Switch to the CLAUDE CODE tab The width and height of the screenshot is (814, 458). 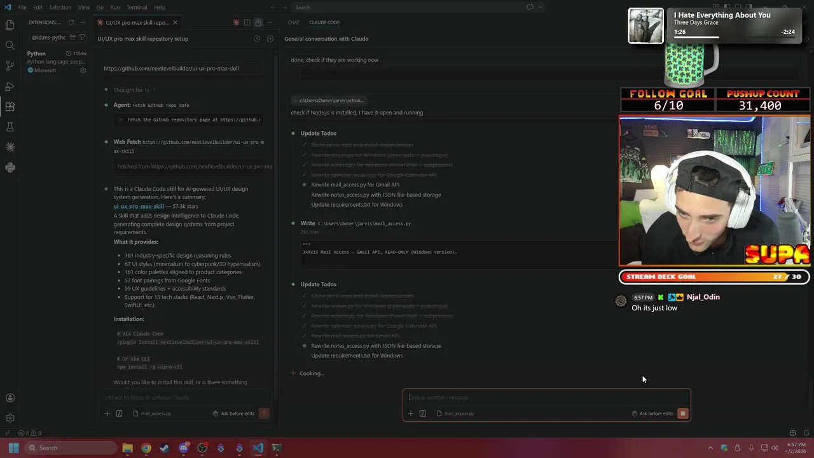(x=324, y=22)
